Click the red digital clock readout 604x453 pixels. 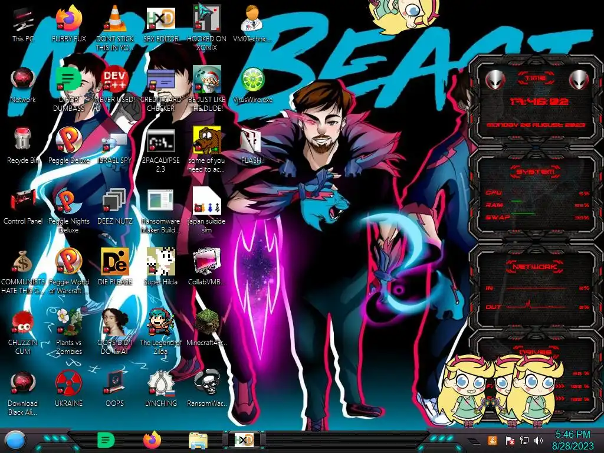click(x=539, y=101)
